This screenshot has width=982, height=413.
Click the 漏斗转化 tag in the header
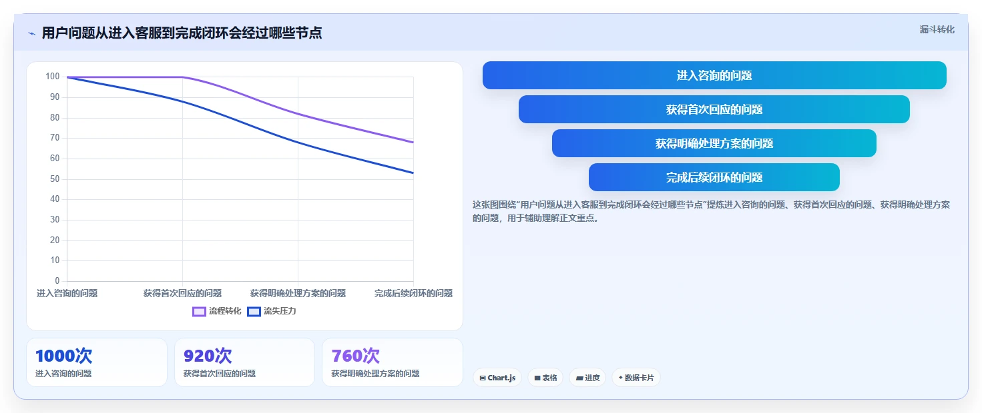937,30
